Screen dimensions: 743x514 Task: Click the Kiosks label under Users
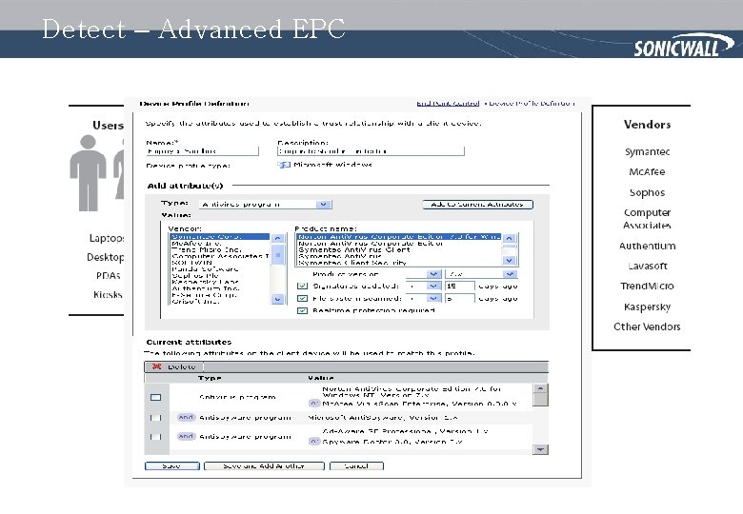(108, 294)
